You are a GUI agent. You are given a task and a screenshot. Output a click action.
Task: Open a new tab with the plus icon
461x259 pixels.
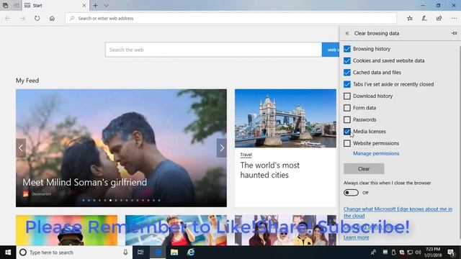95,5
